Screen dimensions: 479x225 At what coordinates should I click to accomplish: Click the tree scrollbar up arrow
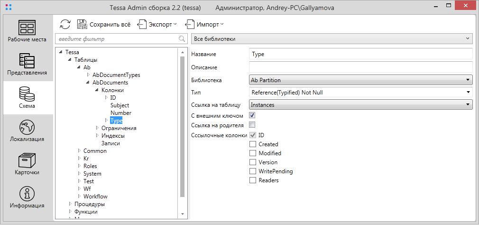(183, 52)
